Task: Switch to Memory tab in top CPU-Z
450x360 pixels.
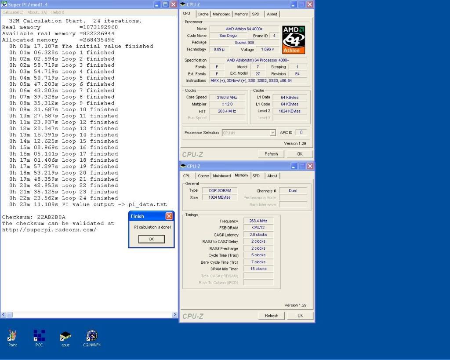Action: [241, 14]
